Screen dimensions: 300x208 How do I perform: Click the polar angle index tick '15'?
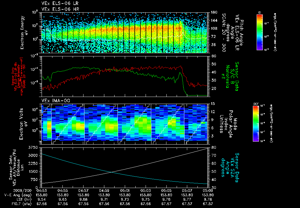coord(213,104)
